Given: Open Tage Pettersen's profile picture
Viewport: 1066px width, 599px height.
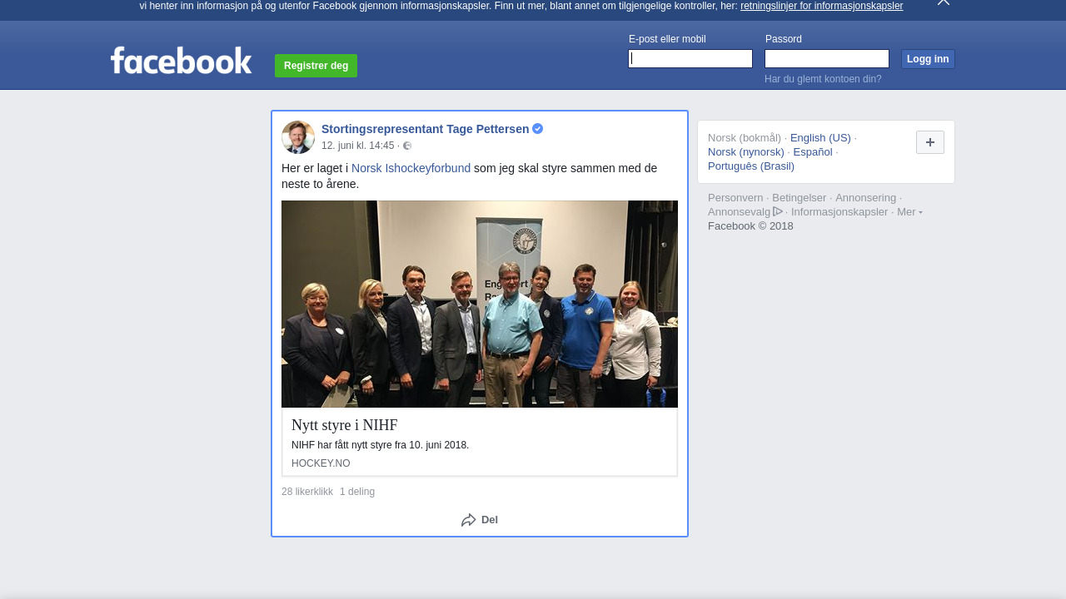Looking at the screenshot, I should coord(298,137).
